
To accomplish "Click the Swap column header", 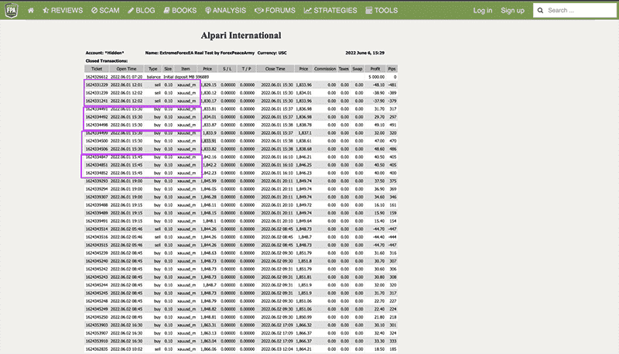I will 357,69.
